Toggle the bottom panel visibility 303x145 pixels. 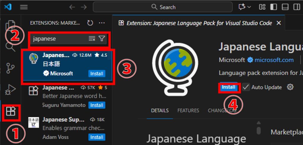pyautogui.click(x=285, y=7)
